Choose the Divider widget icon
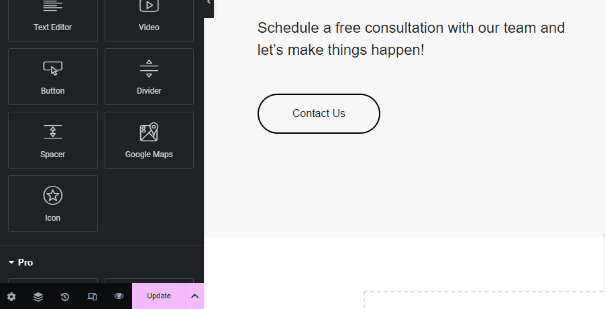The width and height of the screenshot is (605, 309). tap(149, 68)
